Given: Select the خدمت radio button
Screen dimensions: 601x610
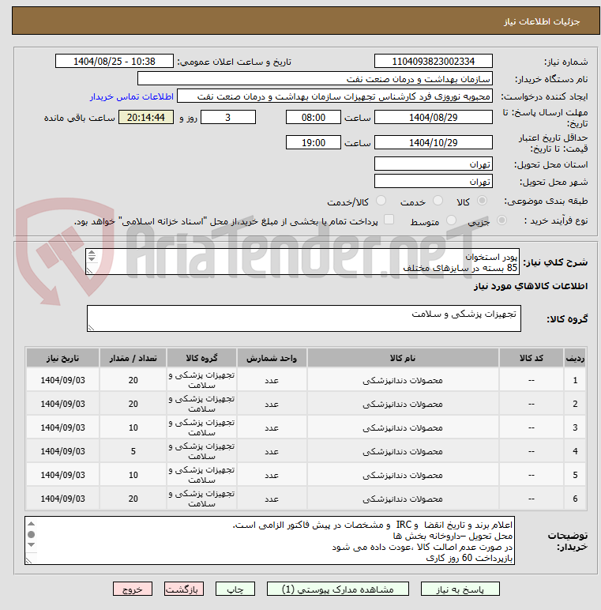Looking at the screenshot, I should tap(438, 201).
